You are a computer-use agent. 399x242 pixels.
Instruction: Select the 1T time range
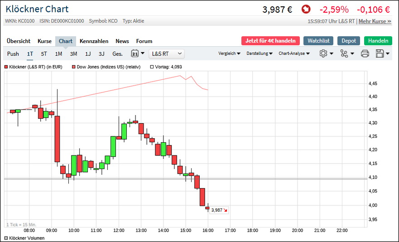pyautogui.click(x=30, y=54)
